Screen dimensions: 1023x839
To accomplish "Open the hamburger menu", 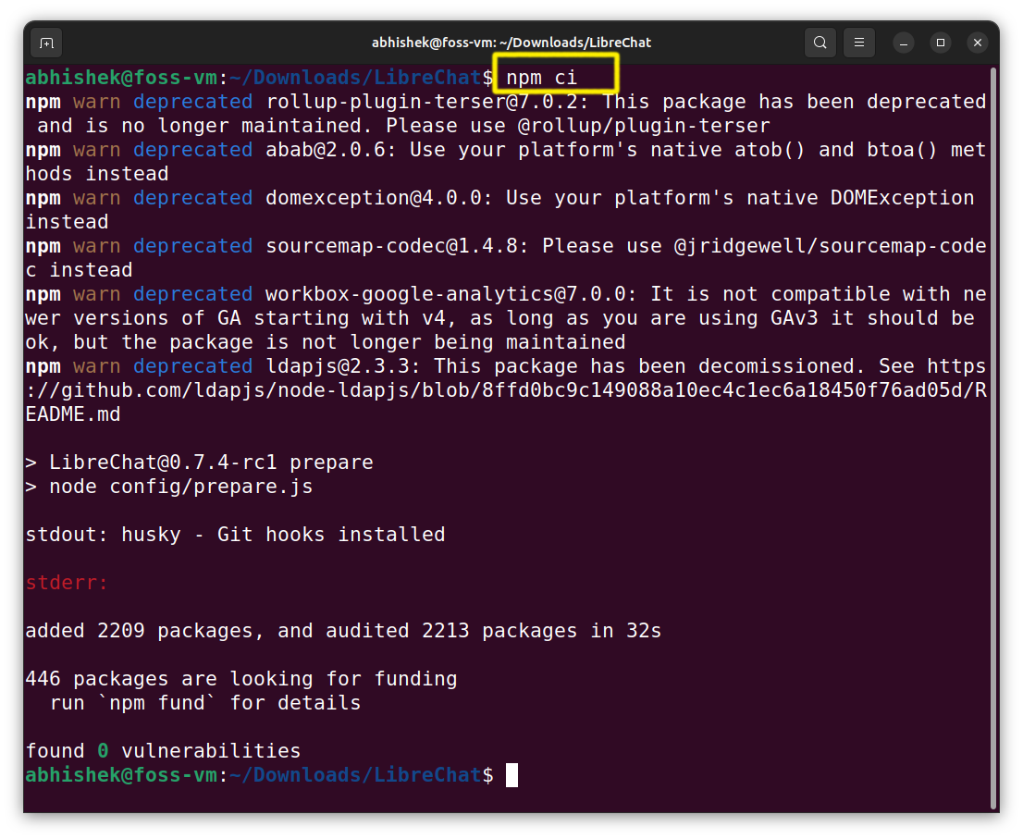I will click(x=858, y=43).
